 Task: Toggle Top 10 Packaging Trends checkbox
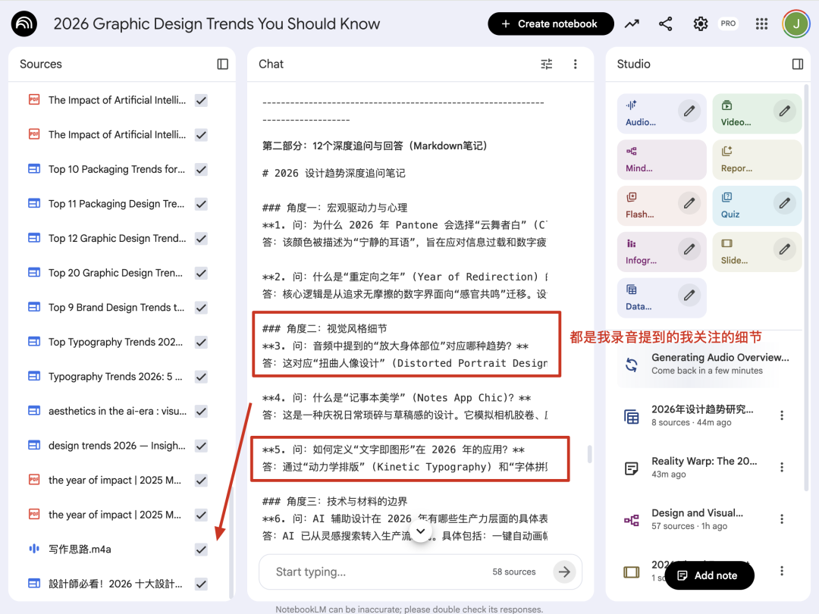click(201, 169)
